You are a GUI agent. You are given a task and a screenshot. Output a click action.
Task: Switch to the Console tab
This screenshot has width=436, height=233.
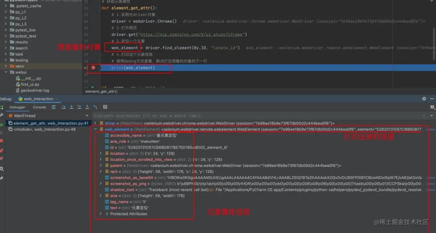click(x=39, y=107)
